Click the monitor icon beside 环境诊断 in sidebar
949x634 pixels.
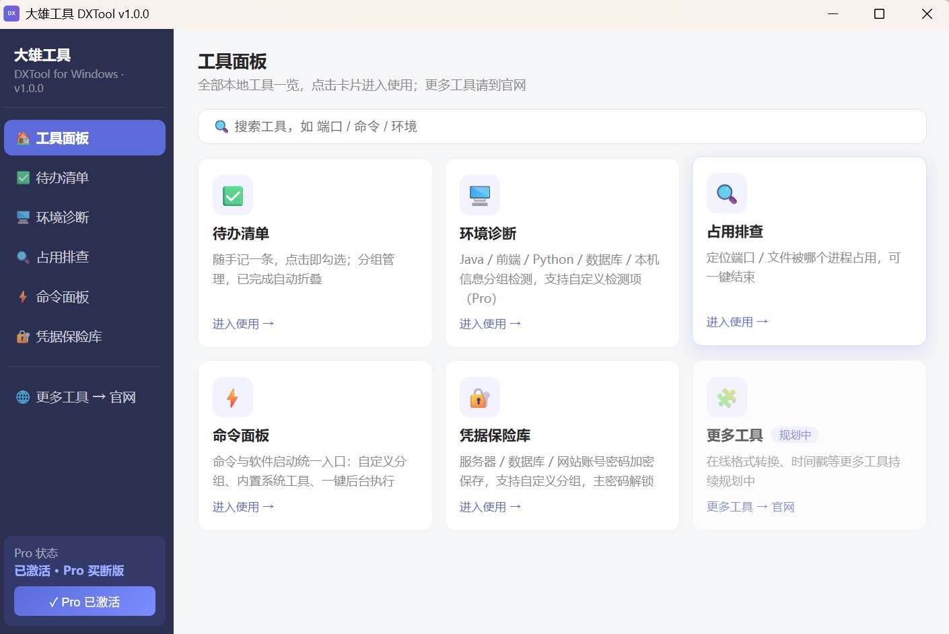23,217
